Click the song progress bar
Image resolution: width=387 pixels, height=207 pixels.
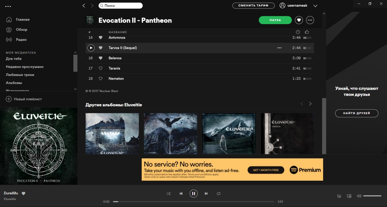coord(194,202)
